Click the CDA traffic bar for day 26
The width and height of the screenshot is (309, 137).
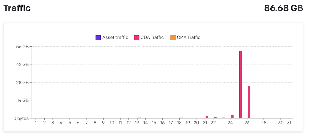click(249, 102)
